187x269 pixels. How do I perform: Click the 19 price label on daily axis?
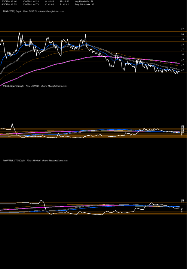pyautogui.click(x=182, y=40)
